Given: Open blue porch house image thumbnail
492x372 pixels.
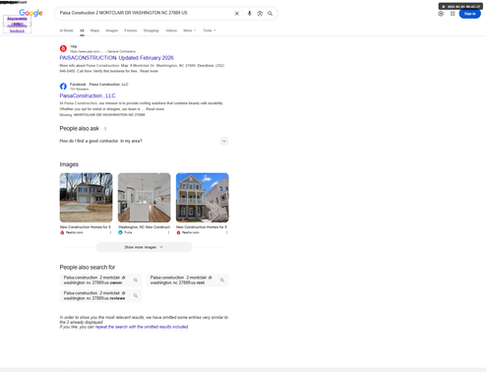Looking at the screenshot, I should 203,198.
